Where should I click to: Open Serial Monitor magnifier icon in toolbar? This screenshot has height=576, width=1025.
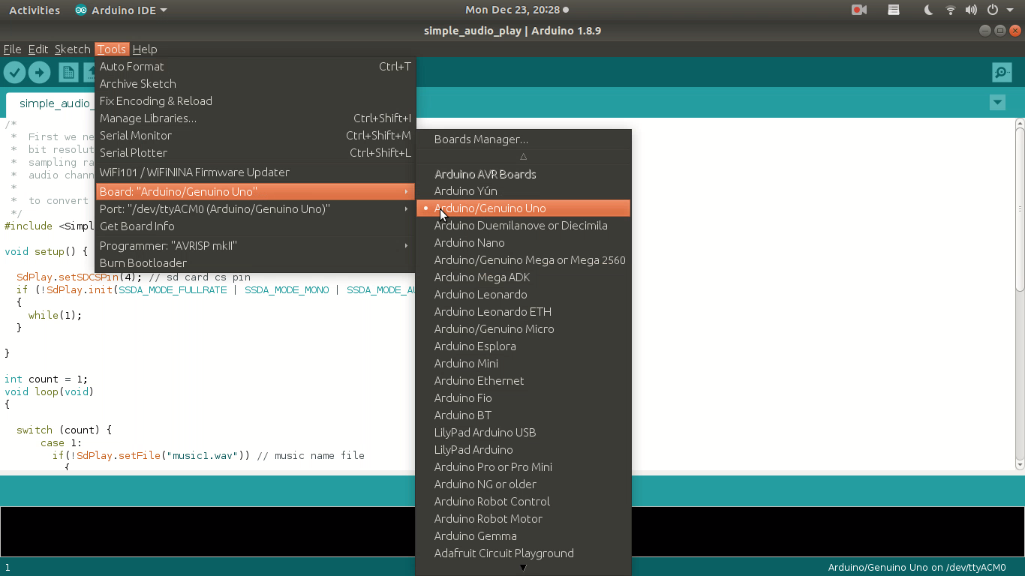pyautogui.click(x=1002, y=72)
